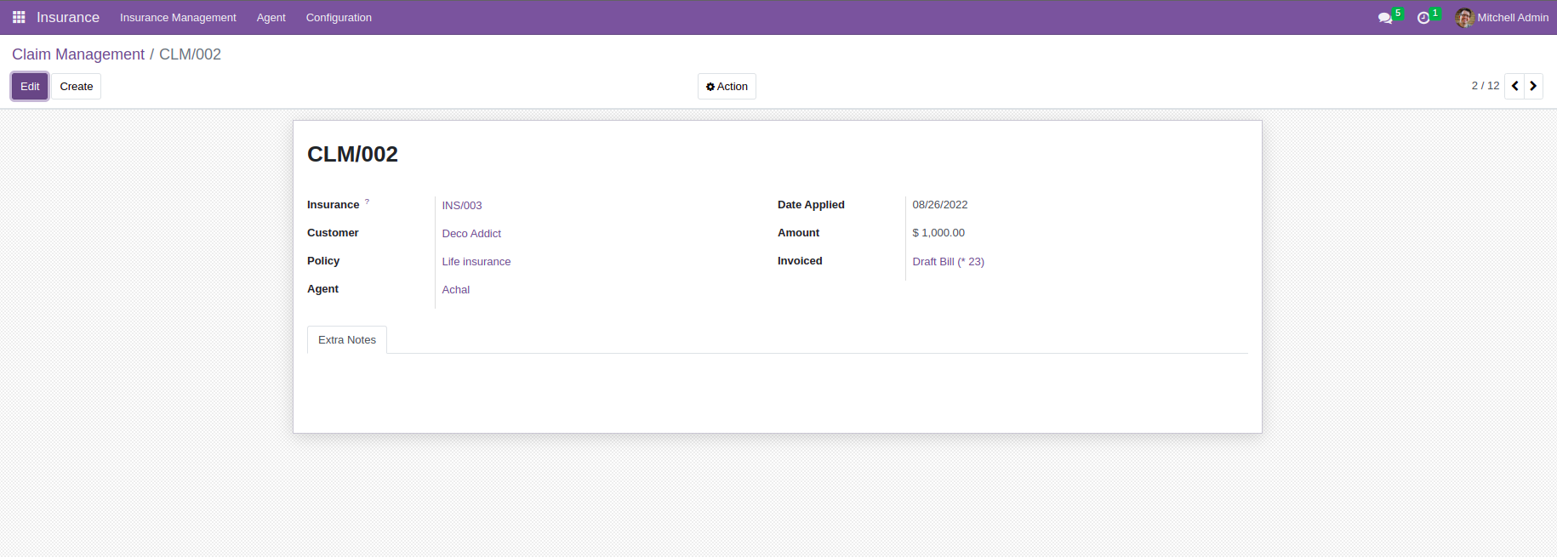
Task: Open the INS/003 insurance link
Action: tap(462, 206)
